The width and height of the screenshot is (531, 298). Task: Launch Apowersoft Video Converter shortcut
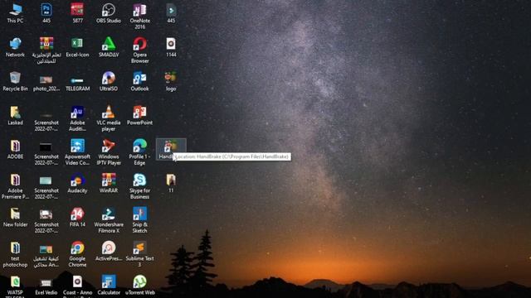pos(77,152)
